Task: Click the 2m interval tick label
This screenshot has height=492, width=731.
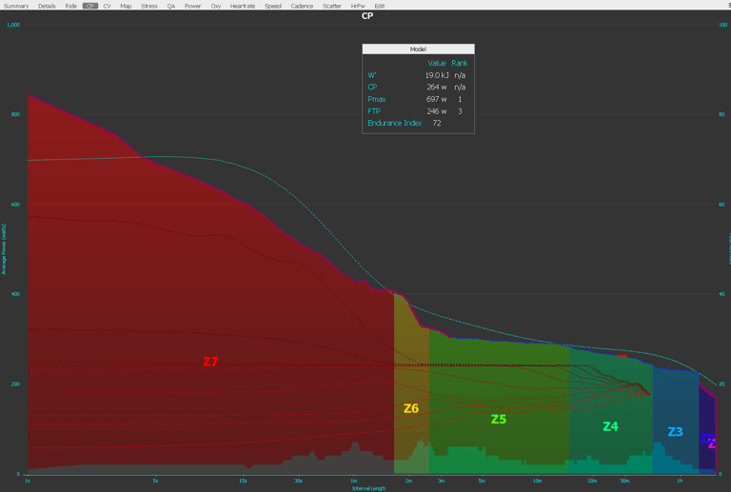Action: pyautogui.click(x=409, y=481)
